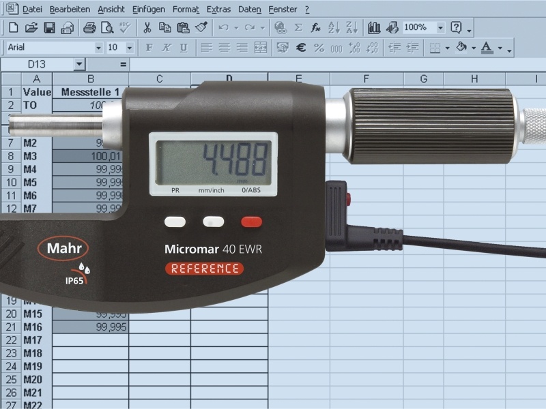546x409 pixels.
Task: Toggle merge and center cells
Action: click(261, 48)
